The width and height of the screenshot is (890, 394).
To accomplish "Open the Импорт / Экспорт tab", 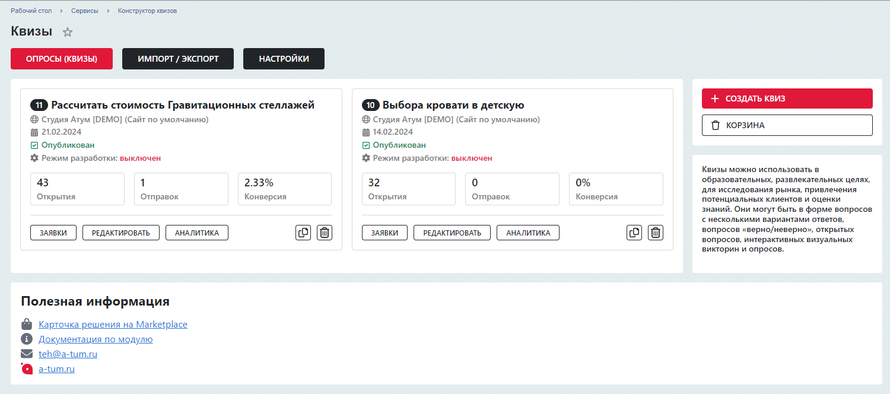I will coord(178,59).
